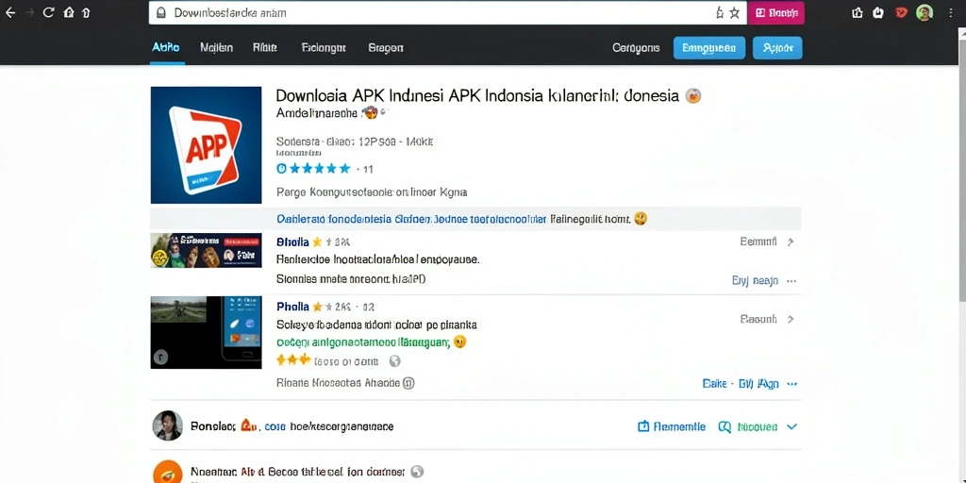Click the 'Flemmentle' action link
966x483 pixels.
click(x=679, y=426)
